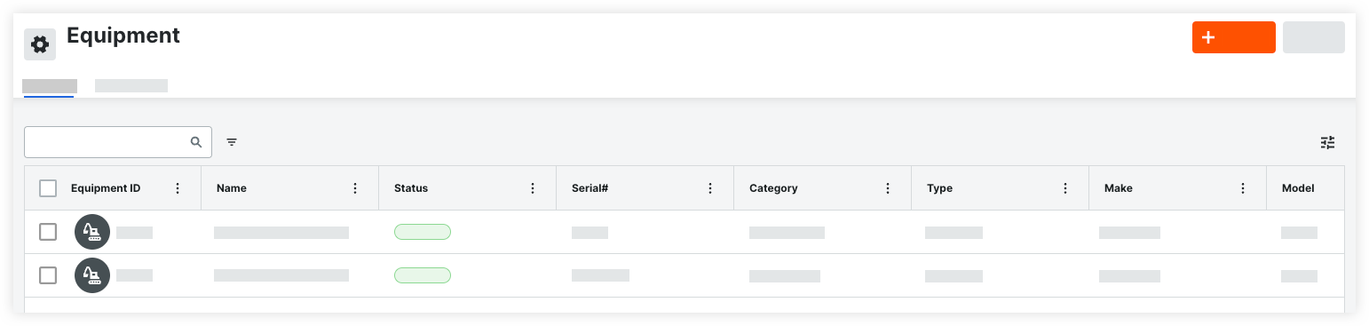1369x326 pixels.
Task: Click the first row's green status pill
Action: (x=423, y=232)
